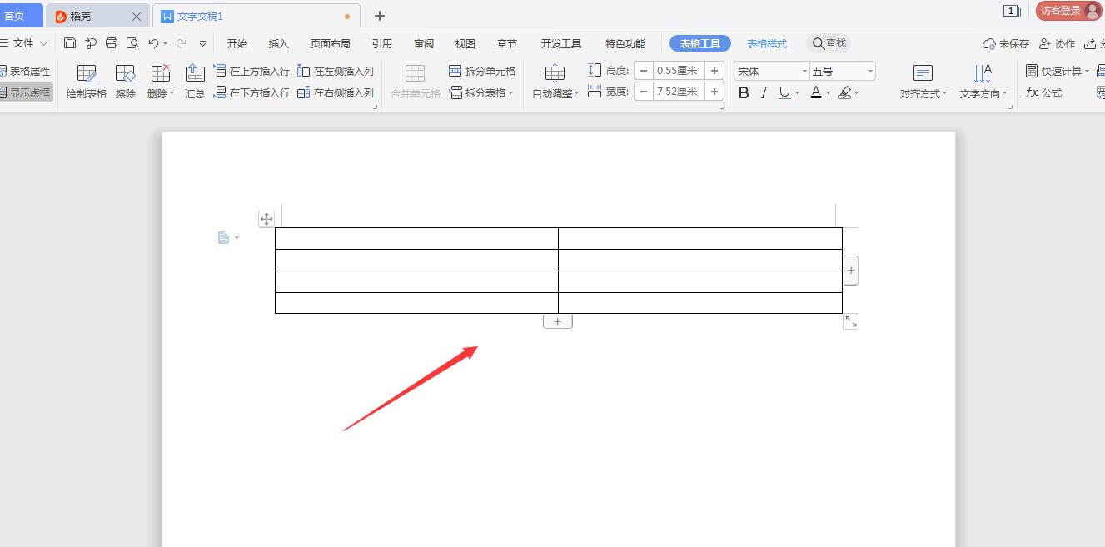Viewport: 1105px width, 547px height.
Task: Switch to the 表格样式 tab
Action: pyautogui.click(x=767, y=43)
